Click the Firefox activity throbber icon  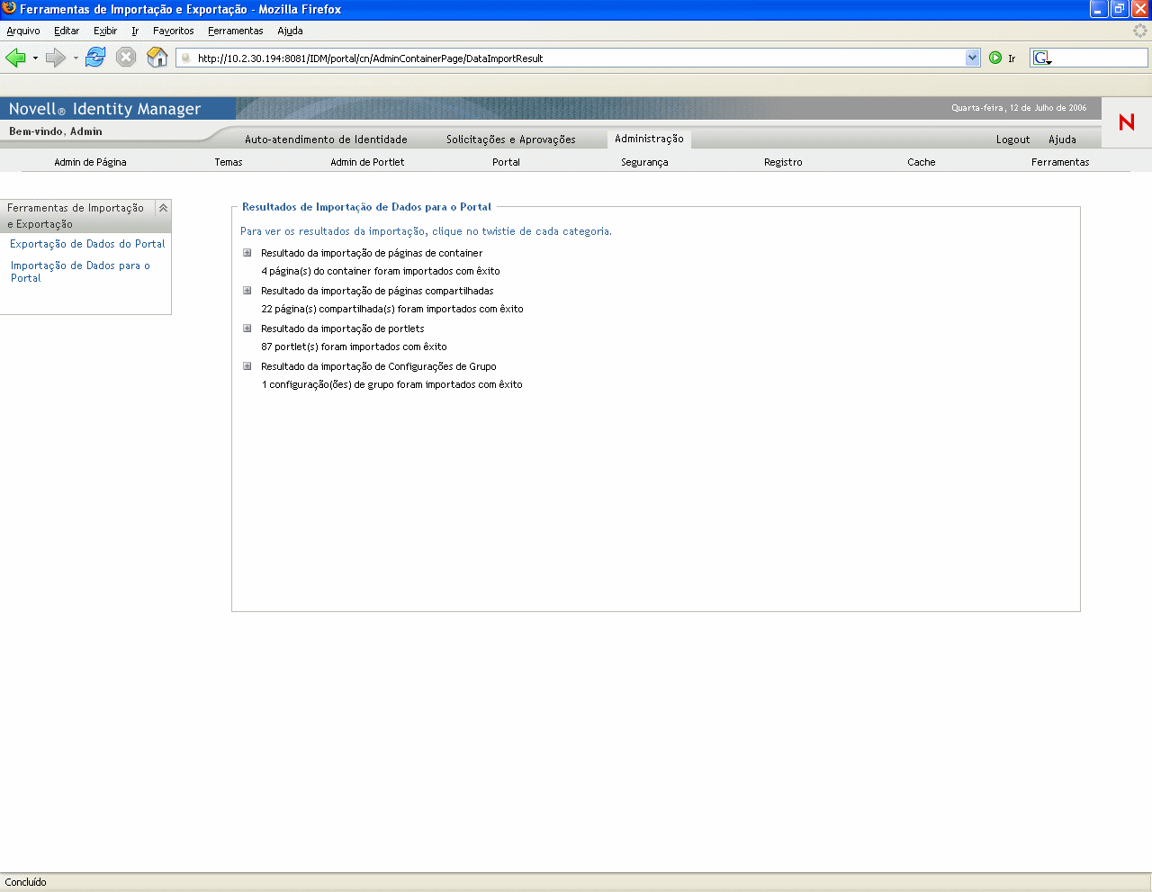[x=1140, y=31]
